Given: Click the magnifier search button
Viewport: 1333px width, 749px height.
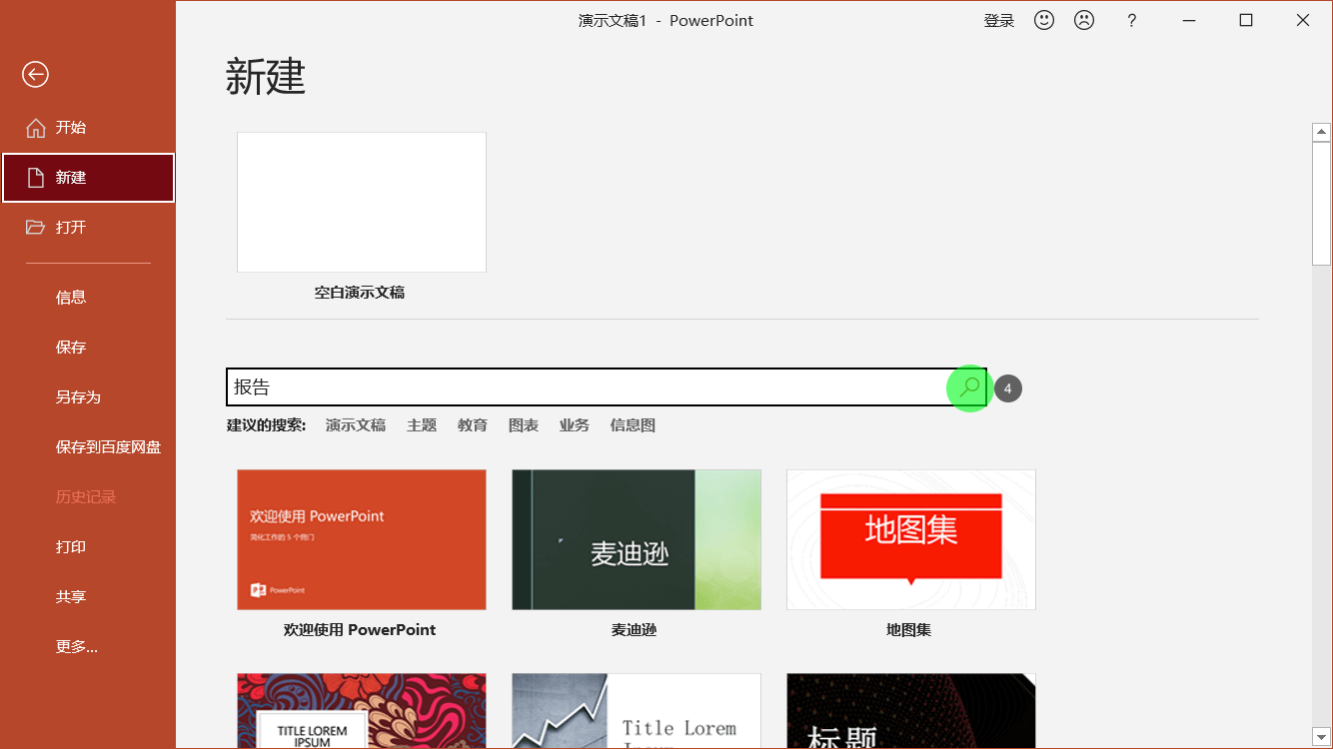Looking at the screenshot, I should tap(968, 387).
